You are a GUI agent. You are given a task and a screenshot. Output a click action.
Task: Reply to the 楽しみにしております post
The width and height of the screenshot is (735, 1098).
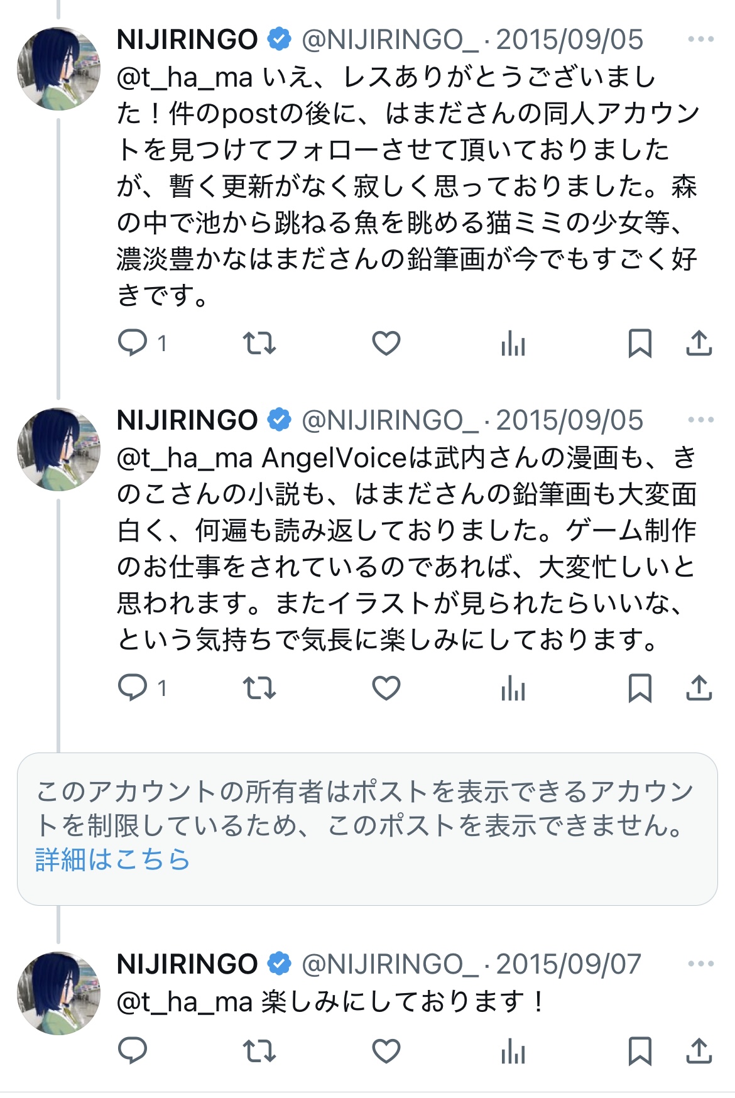[133, 1050]
